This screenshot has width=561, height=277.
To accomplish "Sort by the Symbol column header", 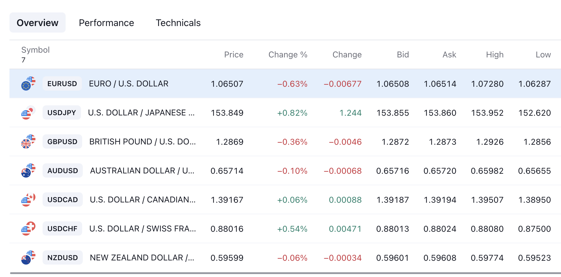I will tap(35, 50).
